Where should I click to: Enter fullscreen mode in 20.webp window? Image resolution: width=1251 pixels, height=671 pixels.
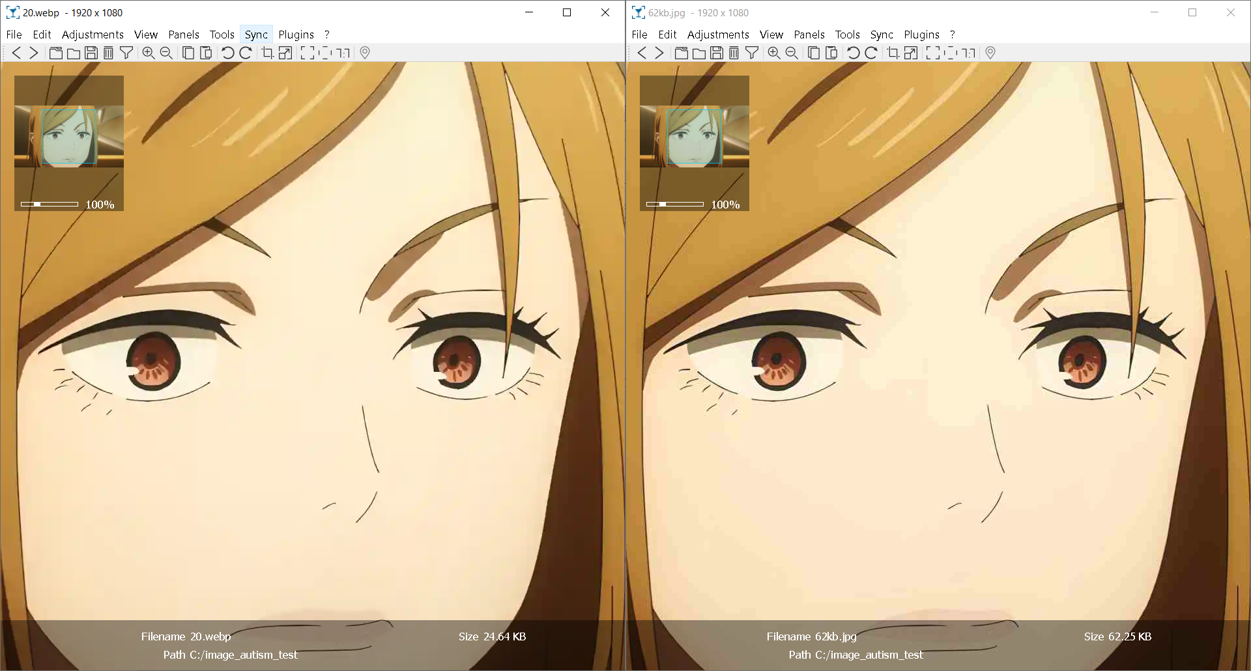tap(308, 53)
